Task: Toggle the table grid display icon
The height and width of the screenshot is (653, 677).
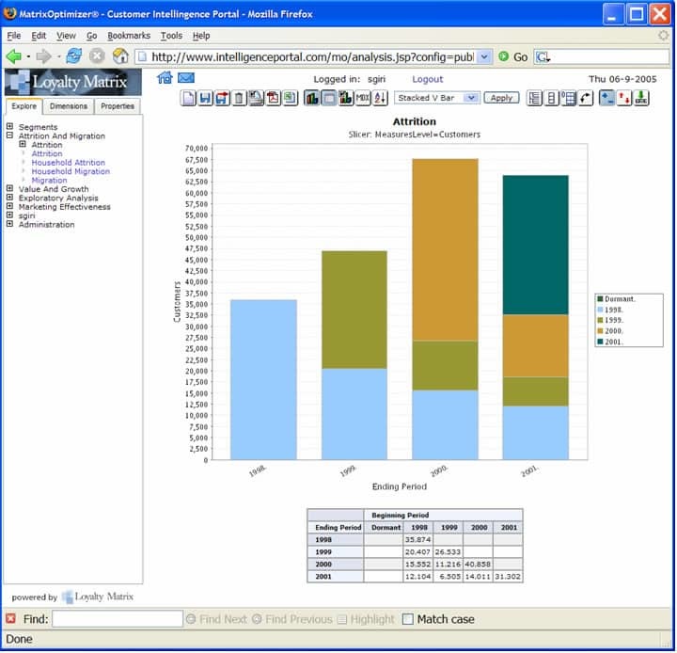Action: coord(328,98)
